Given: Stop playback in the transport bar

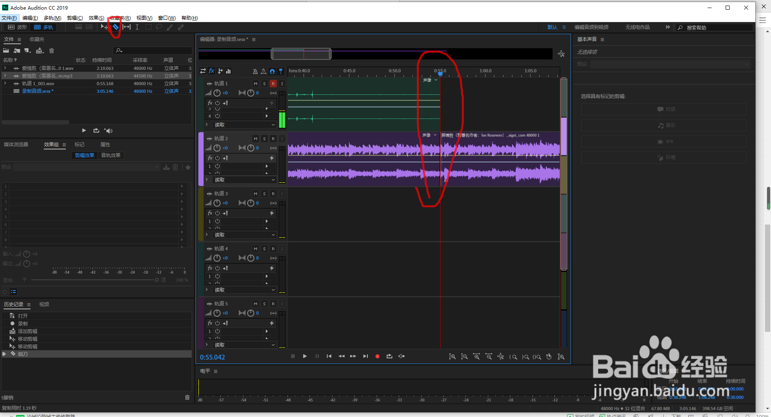Looking at the screenshot, I should pos(293,356).
